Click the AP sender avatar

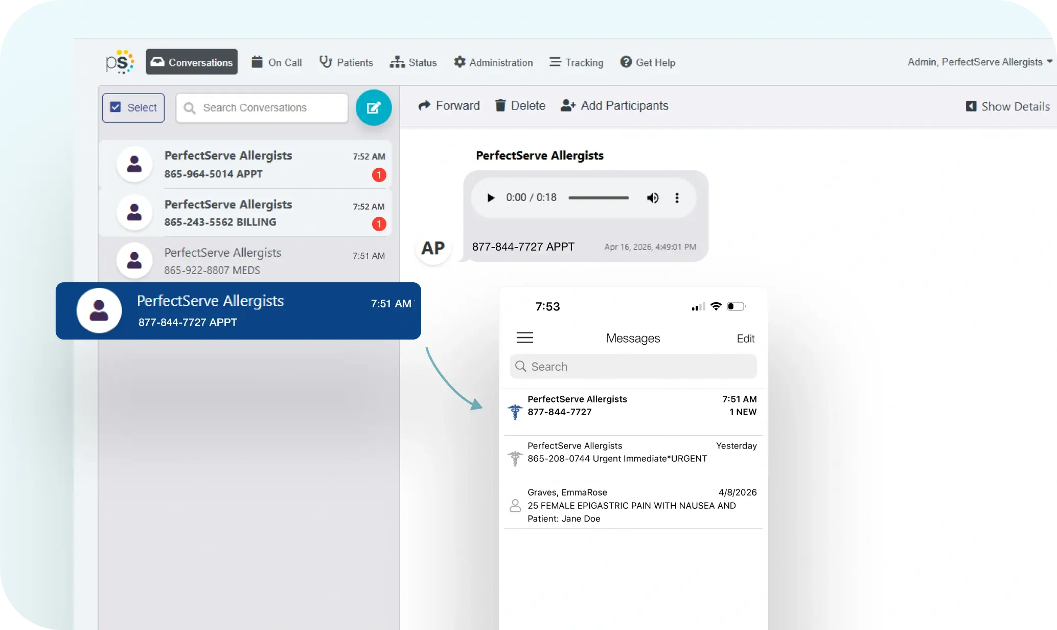pos(433,248)
